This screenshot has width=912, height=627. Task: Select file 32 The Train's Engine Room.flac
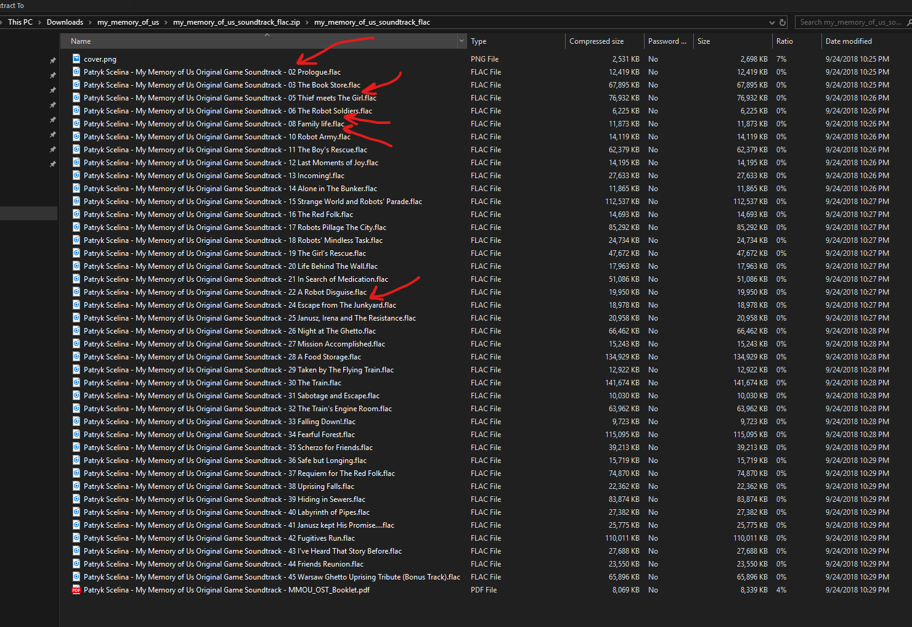click(x=238, y=408)
